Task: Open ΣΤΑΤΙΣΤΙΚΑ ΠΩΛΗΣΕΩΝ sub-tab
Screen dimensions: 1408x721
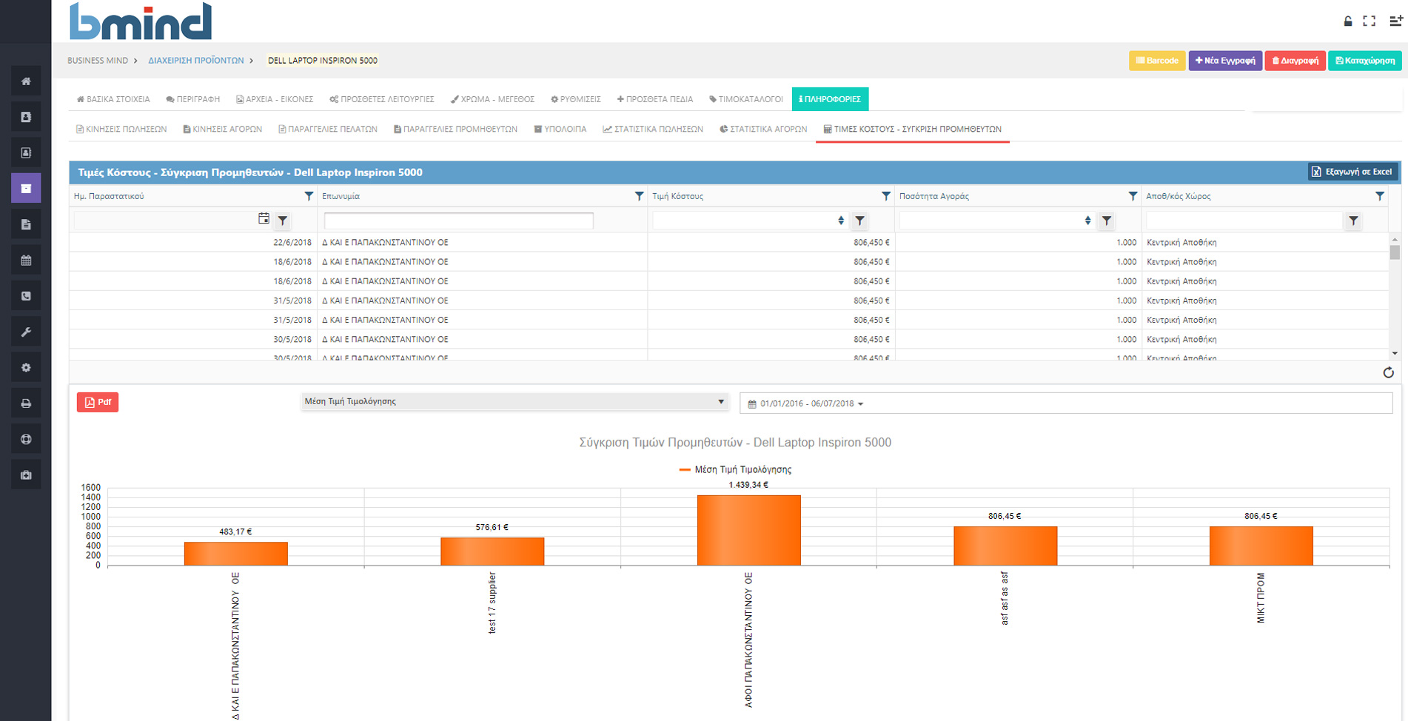Action: (653, 129)
